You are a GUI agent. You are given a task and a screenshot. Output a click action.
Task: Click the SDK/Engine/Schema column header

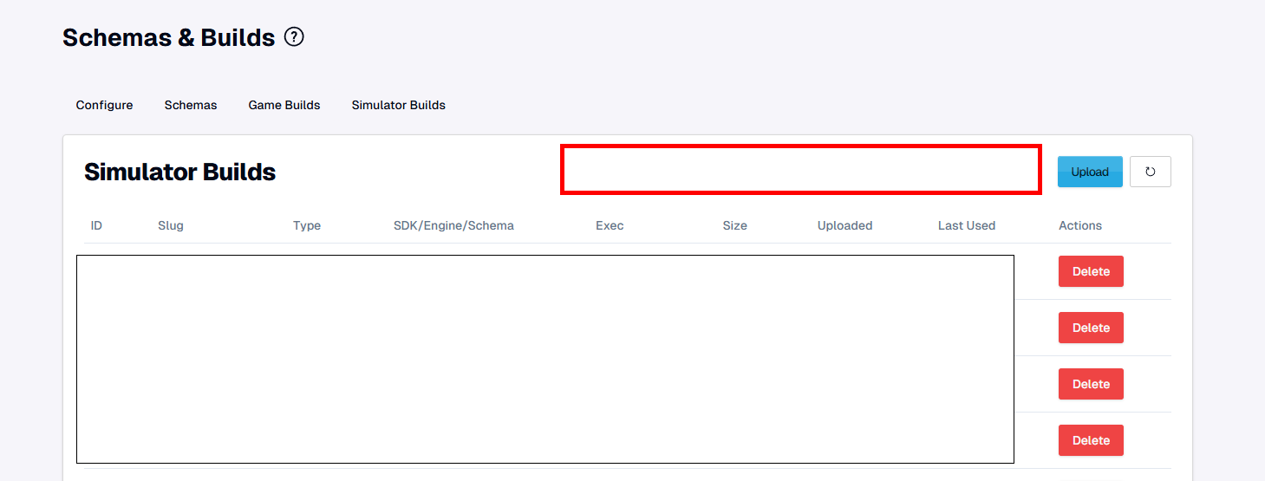pyautogui.click(x=453, y=225)
